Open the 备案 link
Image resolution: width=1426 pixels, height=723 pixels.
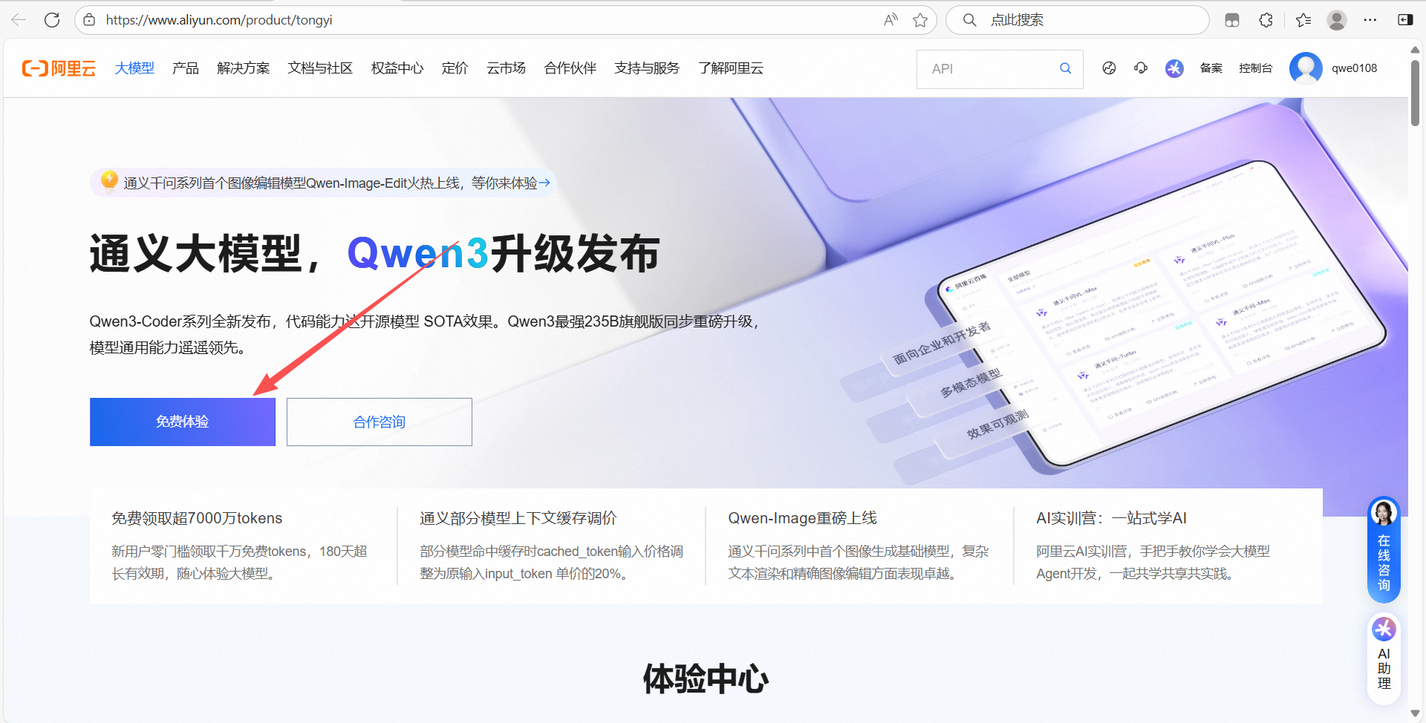(x=1211, y=68)
